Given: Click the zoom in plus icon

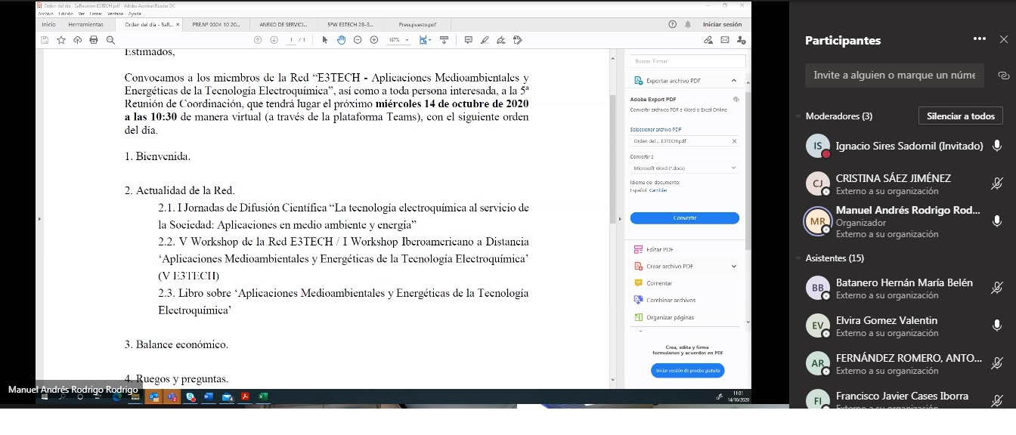Looking at the screenshot, I should click(374, 40).
